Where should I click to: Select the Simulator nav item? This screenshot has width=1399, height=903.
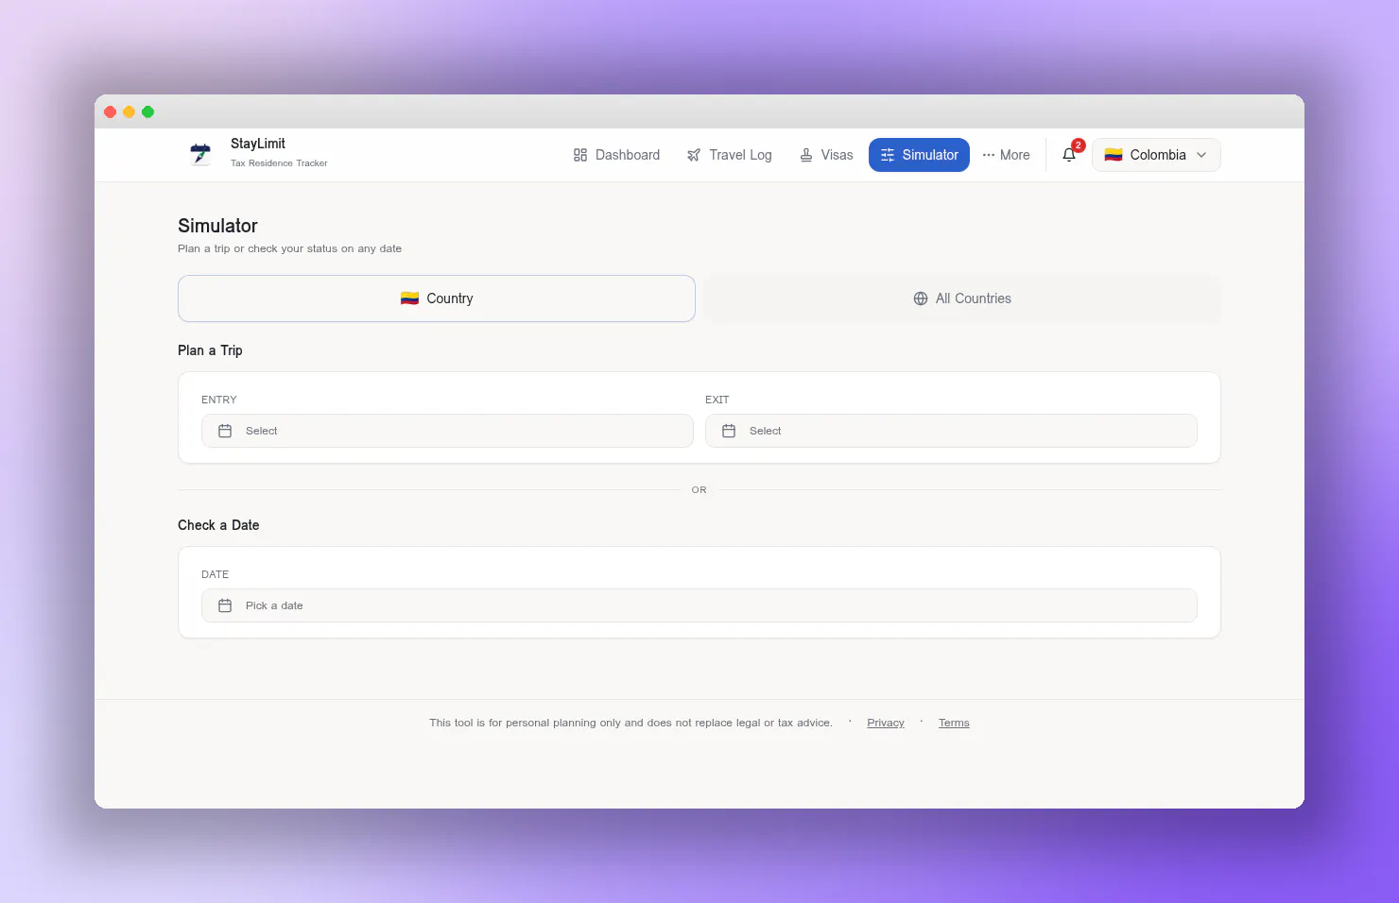(919, 155)
